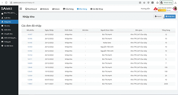Open receipt 16111

pyautogui.click(x=30, y=59)
